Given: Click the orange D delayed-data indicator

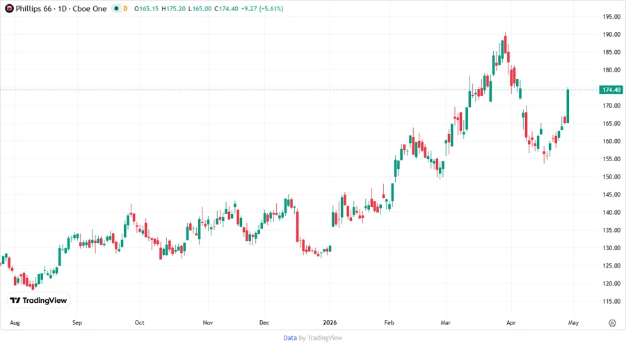Looking at the screenshot, I should 125,8.
